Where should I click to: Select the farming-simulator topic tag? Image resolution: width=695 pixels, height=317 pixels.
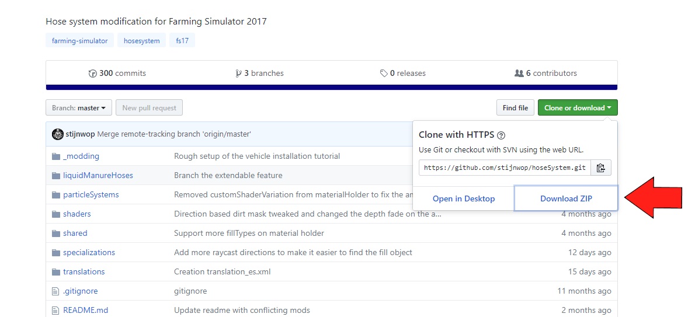click(79, 41)
